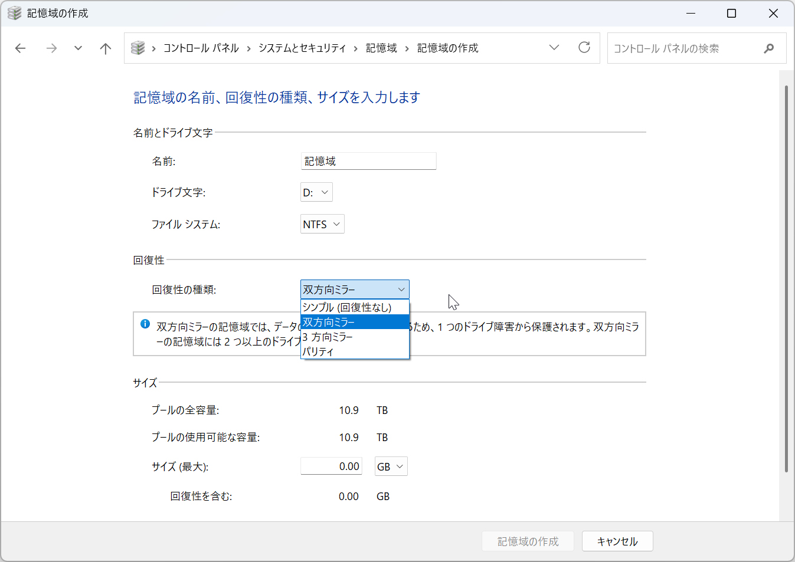
Task: Open the コントロール パネル breadcrumb
Action: [x=201, y=48]
